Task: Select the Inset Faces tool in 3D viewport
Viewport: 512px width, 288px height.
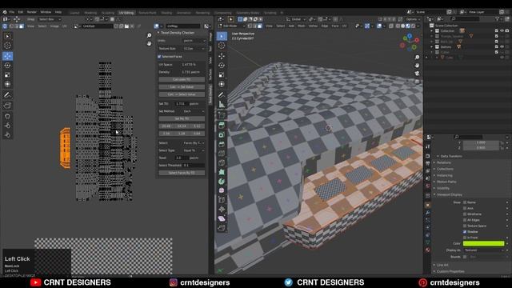Action: (222, 135)
